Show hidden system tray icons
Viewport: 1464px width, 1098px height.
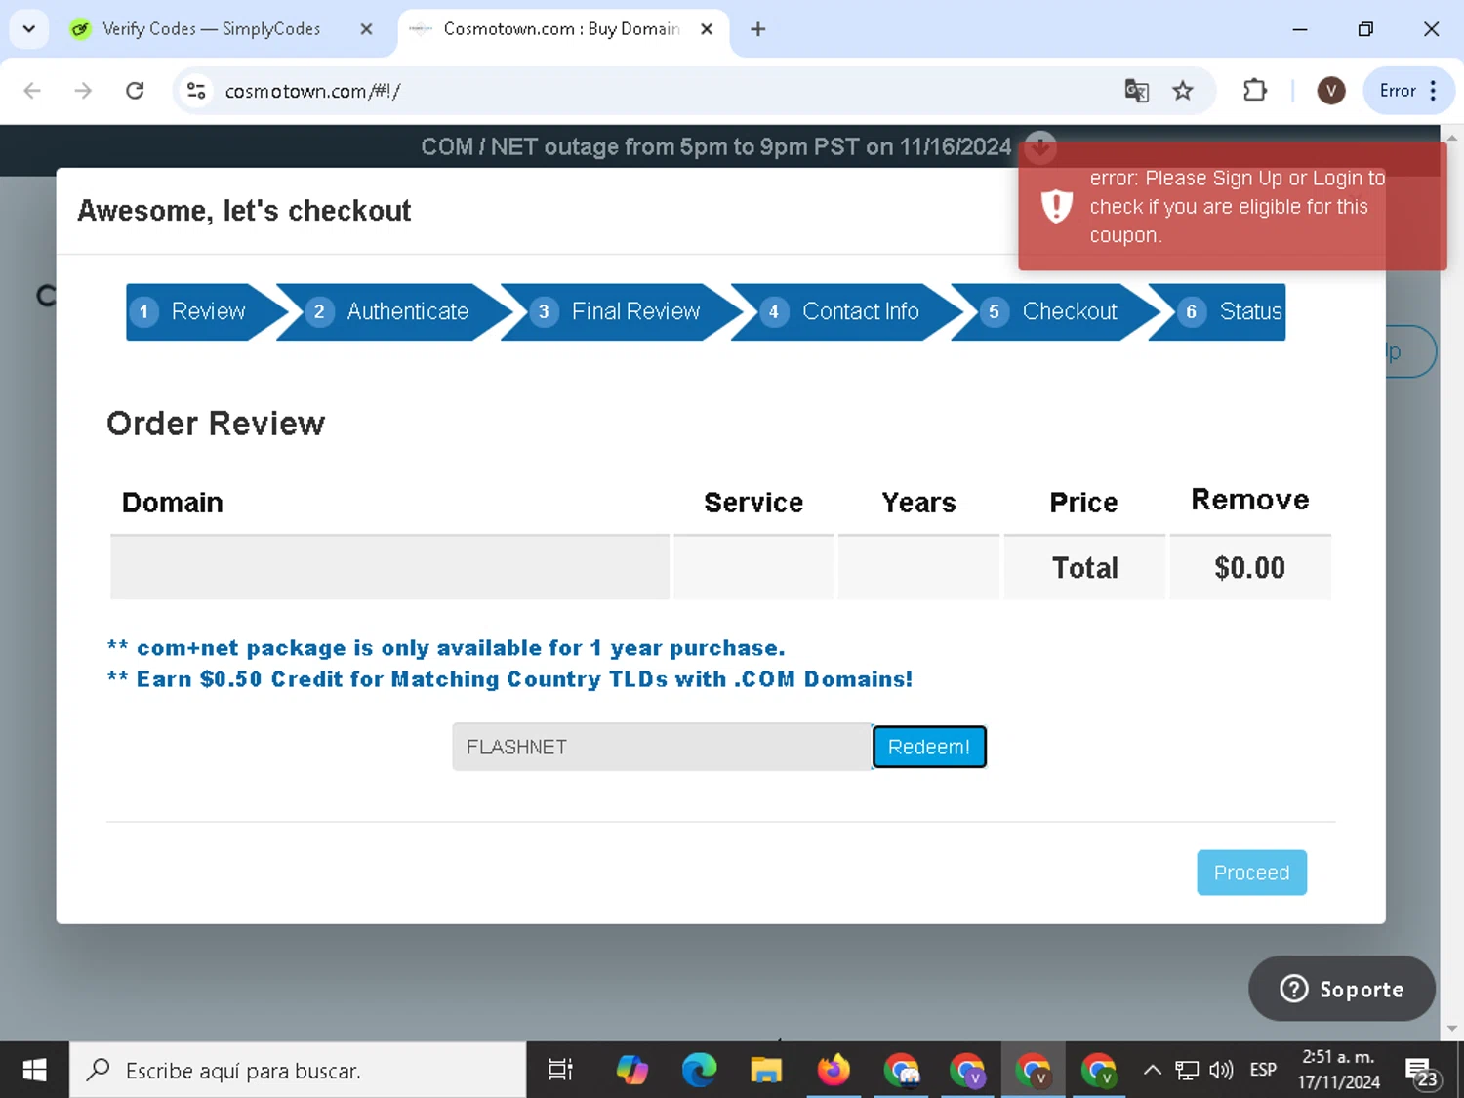1152,1071
